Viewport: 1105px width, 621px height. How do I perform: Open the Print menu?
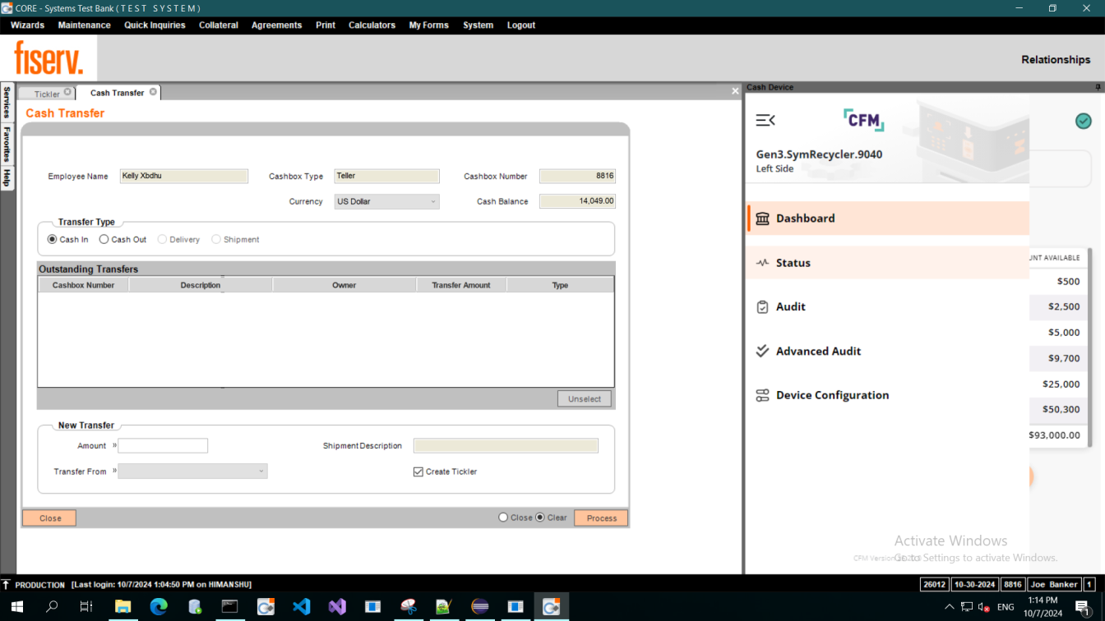tap(326, 25)
